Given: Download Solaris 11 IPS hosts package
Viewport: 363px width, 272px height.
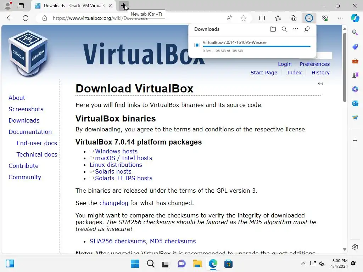Looking at the screenshot, I should 124,178.
